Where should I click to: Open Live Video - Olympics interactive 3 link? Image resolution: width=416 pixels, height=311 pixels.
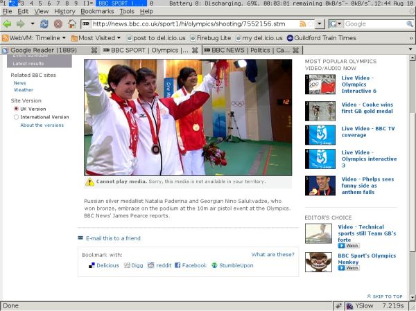pos(369,159)
